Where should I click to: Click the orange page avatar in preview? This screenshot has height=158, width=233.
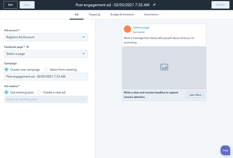point(127,29)
